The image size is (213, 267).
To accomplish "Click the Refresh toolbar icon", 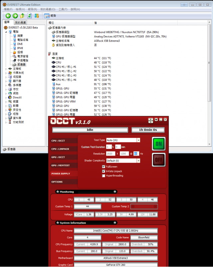I will (30, 16).
